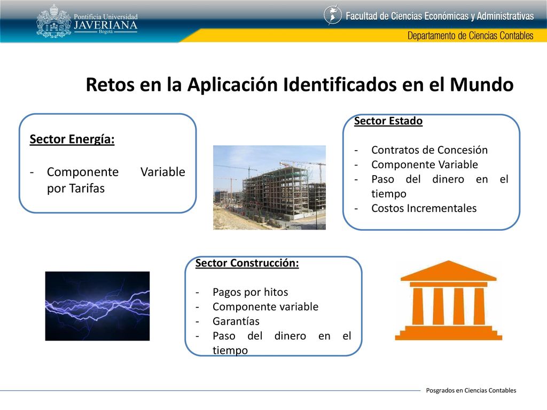The height and width of the screenshot is (410, 547).
Task: Click 'Componente Variable por Tarifas' bullet
Action: 116,180
